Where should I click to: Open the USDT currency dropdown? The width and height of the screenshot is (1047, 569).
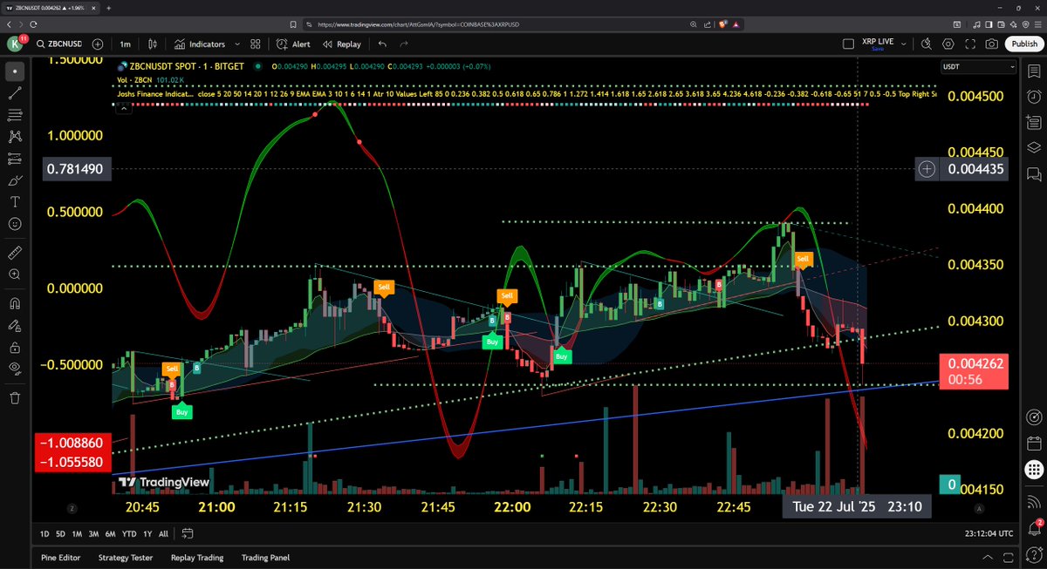point(978,67)
